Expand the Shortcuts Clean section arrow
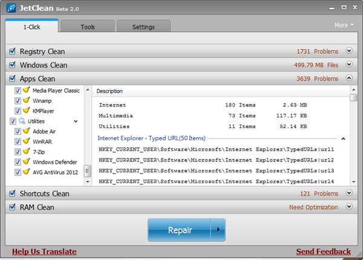The height and width of the screenshot is (260, 363). tap(349, 193)
